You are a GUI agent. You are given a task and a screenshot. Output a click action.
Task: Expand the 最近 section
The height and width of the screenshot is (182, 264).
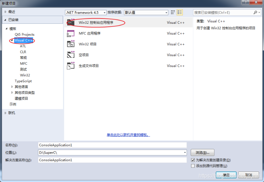tap(6, 12)
